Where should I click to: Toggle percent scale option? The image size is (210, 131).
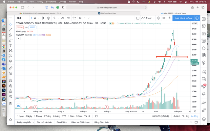point(183,116)
